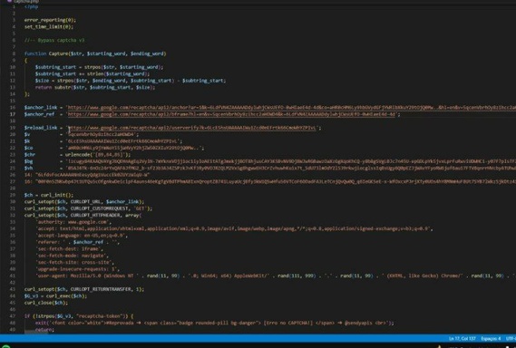
Task: Click '$ch = curl_init();' line
Action: pos(49,195)
